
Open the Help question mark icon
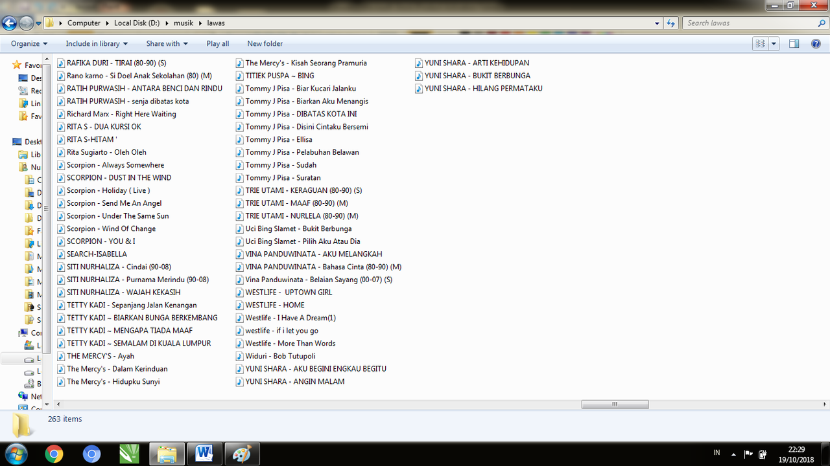(x=816, y=43)
